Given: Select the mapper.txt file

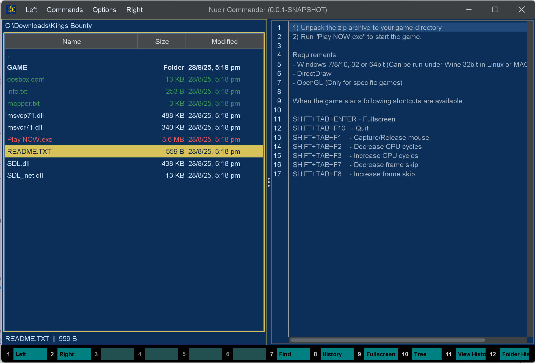Looking at the screenshot, I should [x=134, y=103].
